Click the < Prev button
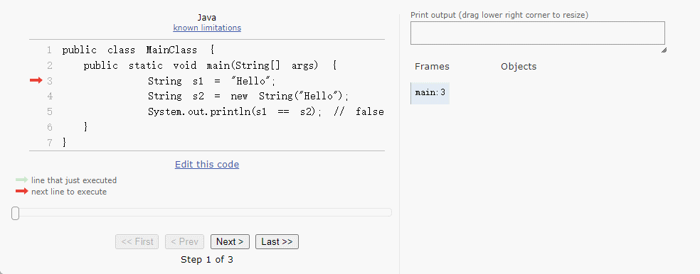Image resolution: width=700 pixels, height=274 pixels. (x=184, y=241)
